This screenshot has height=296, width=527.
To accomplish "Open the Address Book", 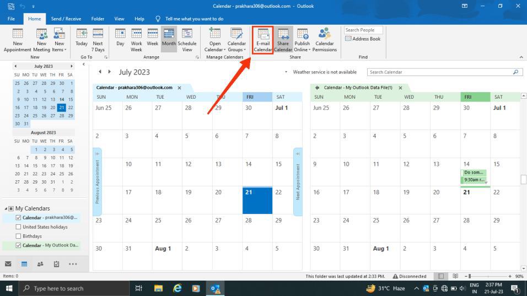I will click(363, 39).
